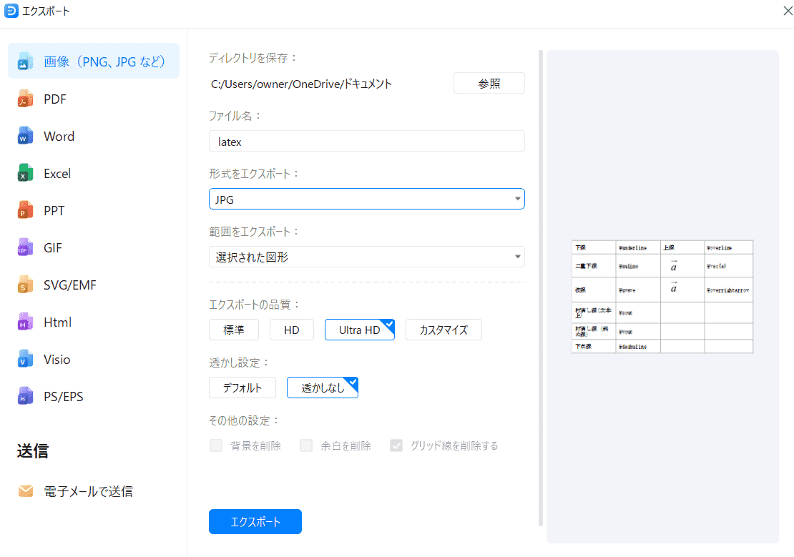This screenshot has width=794, height=557.
Task: Select the GIF export icon
Action: (x=26, y=248)
